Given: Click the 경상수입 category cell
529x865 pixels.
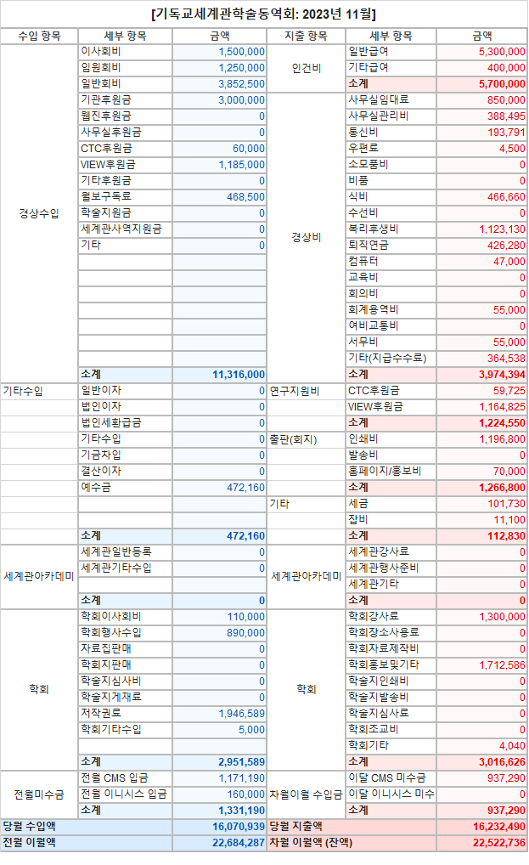Looking at the screenshot, I should click(39, 213).
